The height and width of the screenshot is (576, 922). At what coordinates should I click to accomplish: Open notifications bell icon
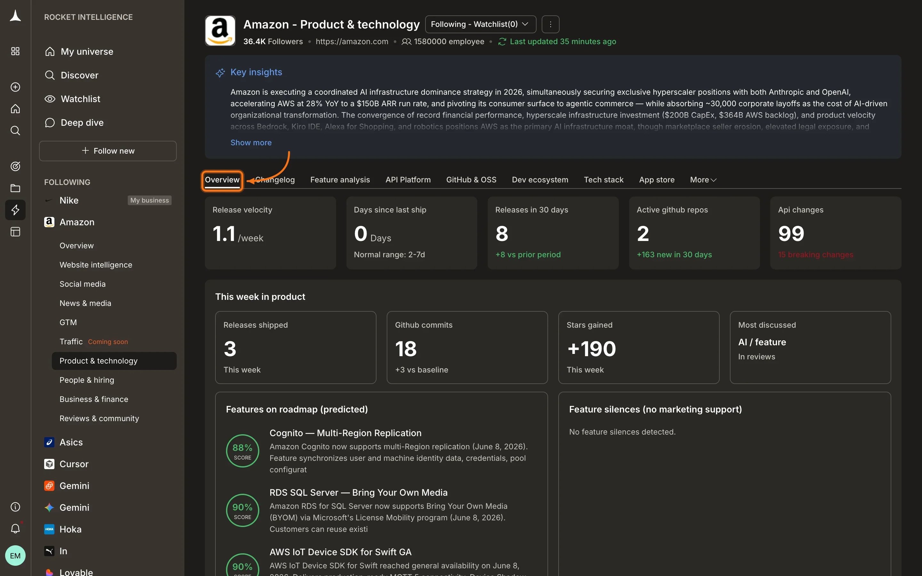15,528
